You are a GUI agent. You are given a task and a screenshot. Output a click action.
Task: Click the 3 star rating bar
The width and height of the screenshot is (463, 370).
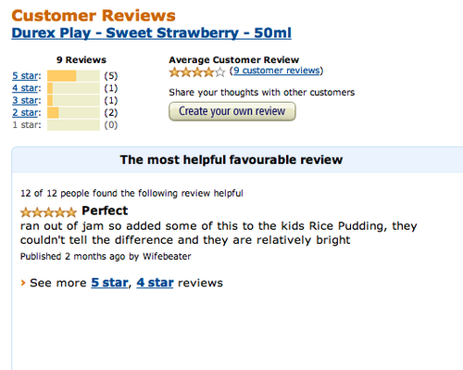pyautogui.click(x=73, y=100)
